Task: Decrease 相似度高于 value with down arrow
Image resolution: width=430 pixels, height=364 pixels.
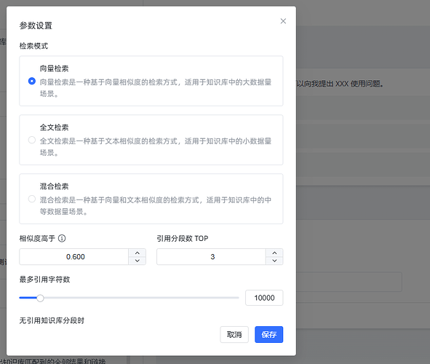Action: 138,261
